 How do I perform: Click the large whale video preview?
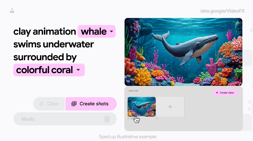[183, 52]
